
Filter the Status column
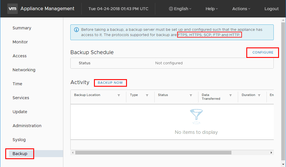[x=191, y=95]
